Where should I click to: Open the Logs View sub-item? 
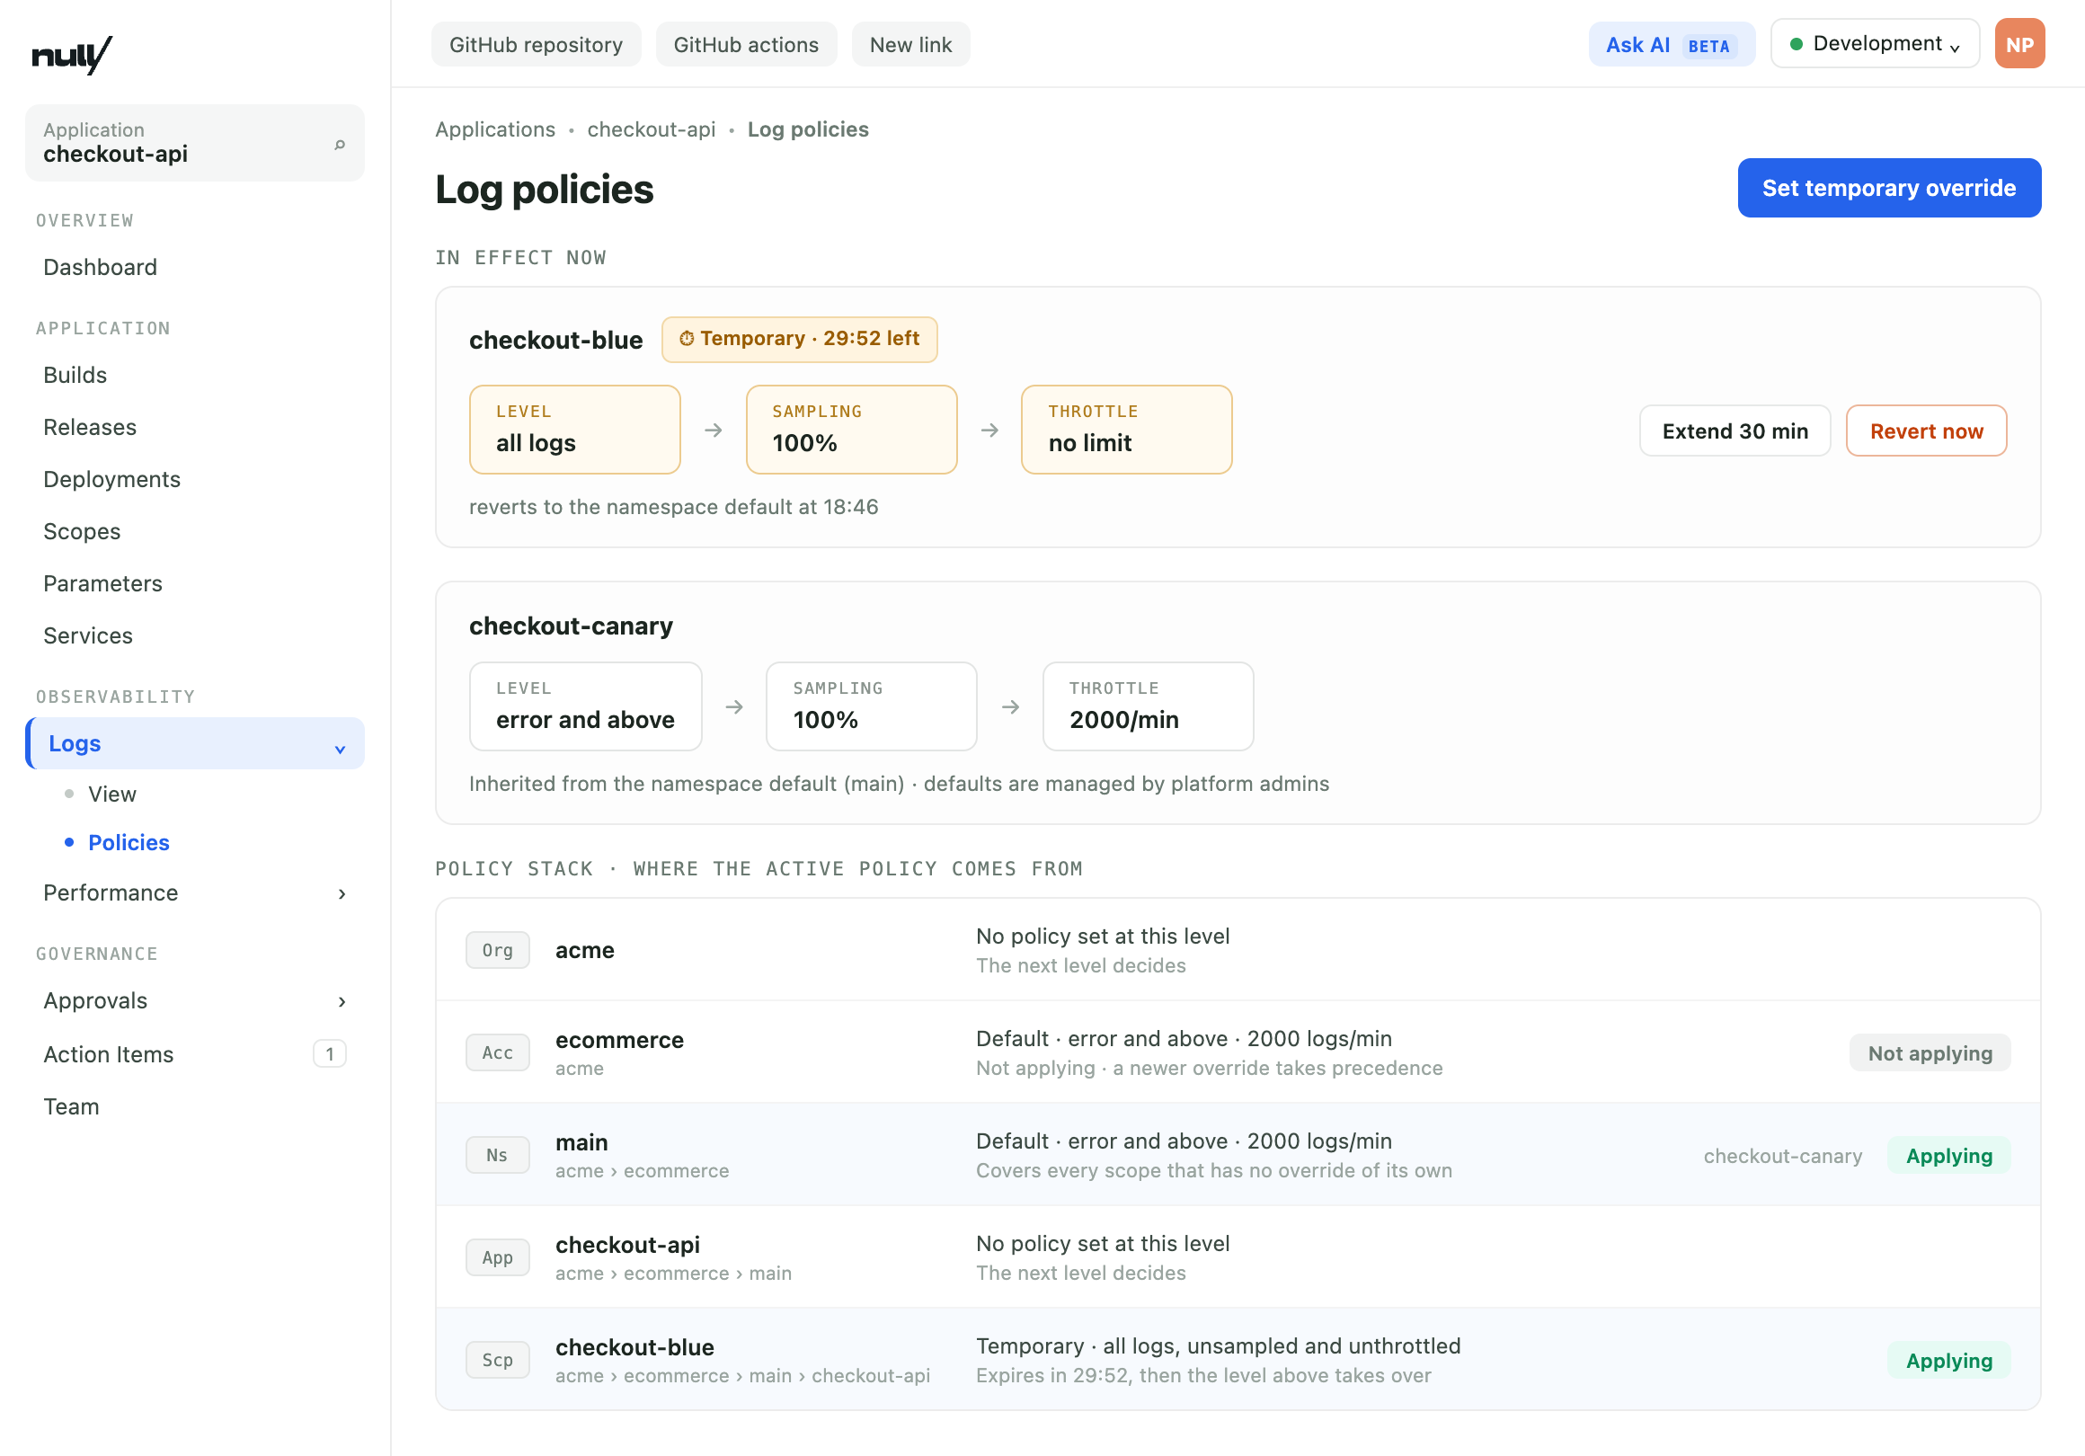[x=111, y=794]
